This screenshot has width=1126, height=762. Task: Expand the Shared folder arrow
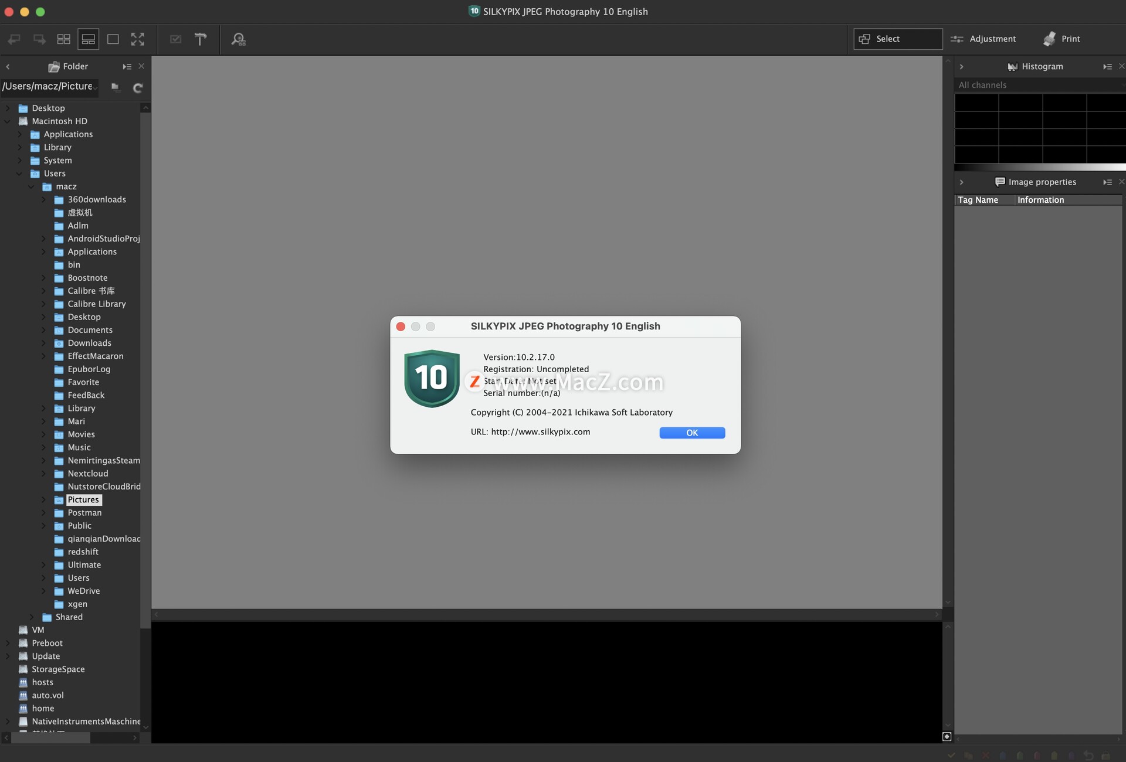click(x=32, y=617)
